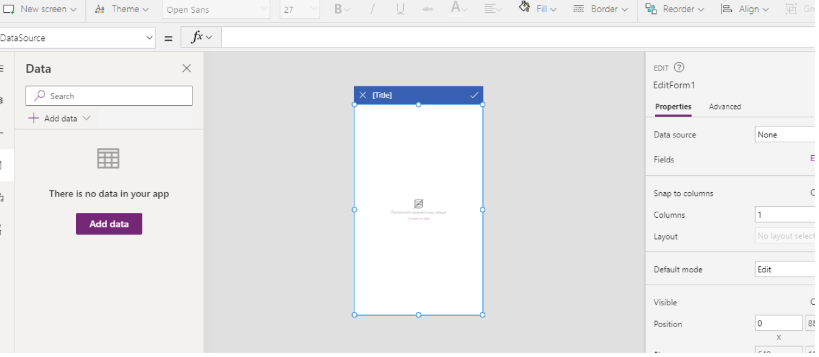Image resolution: width=819 pixels, height=357 pixels.
Task: Open the property selector DataSource dropdown
Action: 77,38
